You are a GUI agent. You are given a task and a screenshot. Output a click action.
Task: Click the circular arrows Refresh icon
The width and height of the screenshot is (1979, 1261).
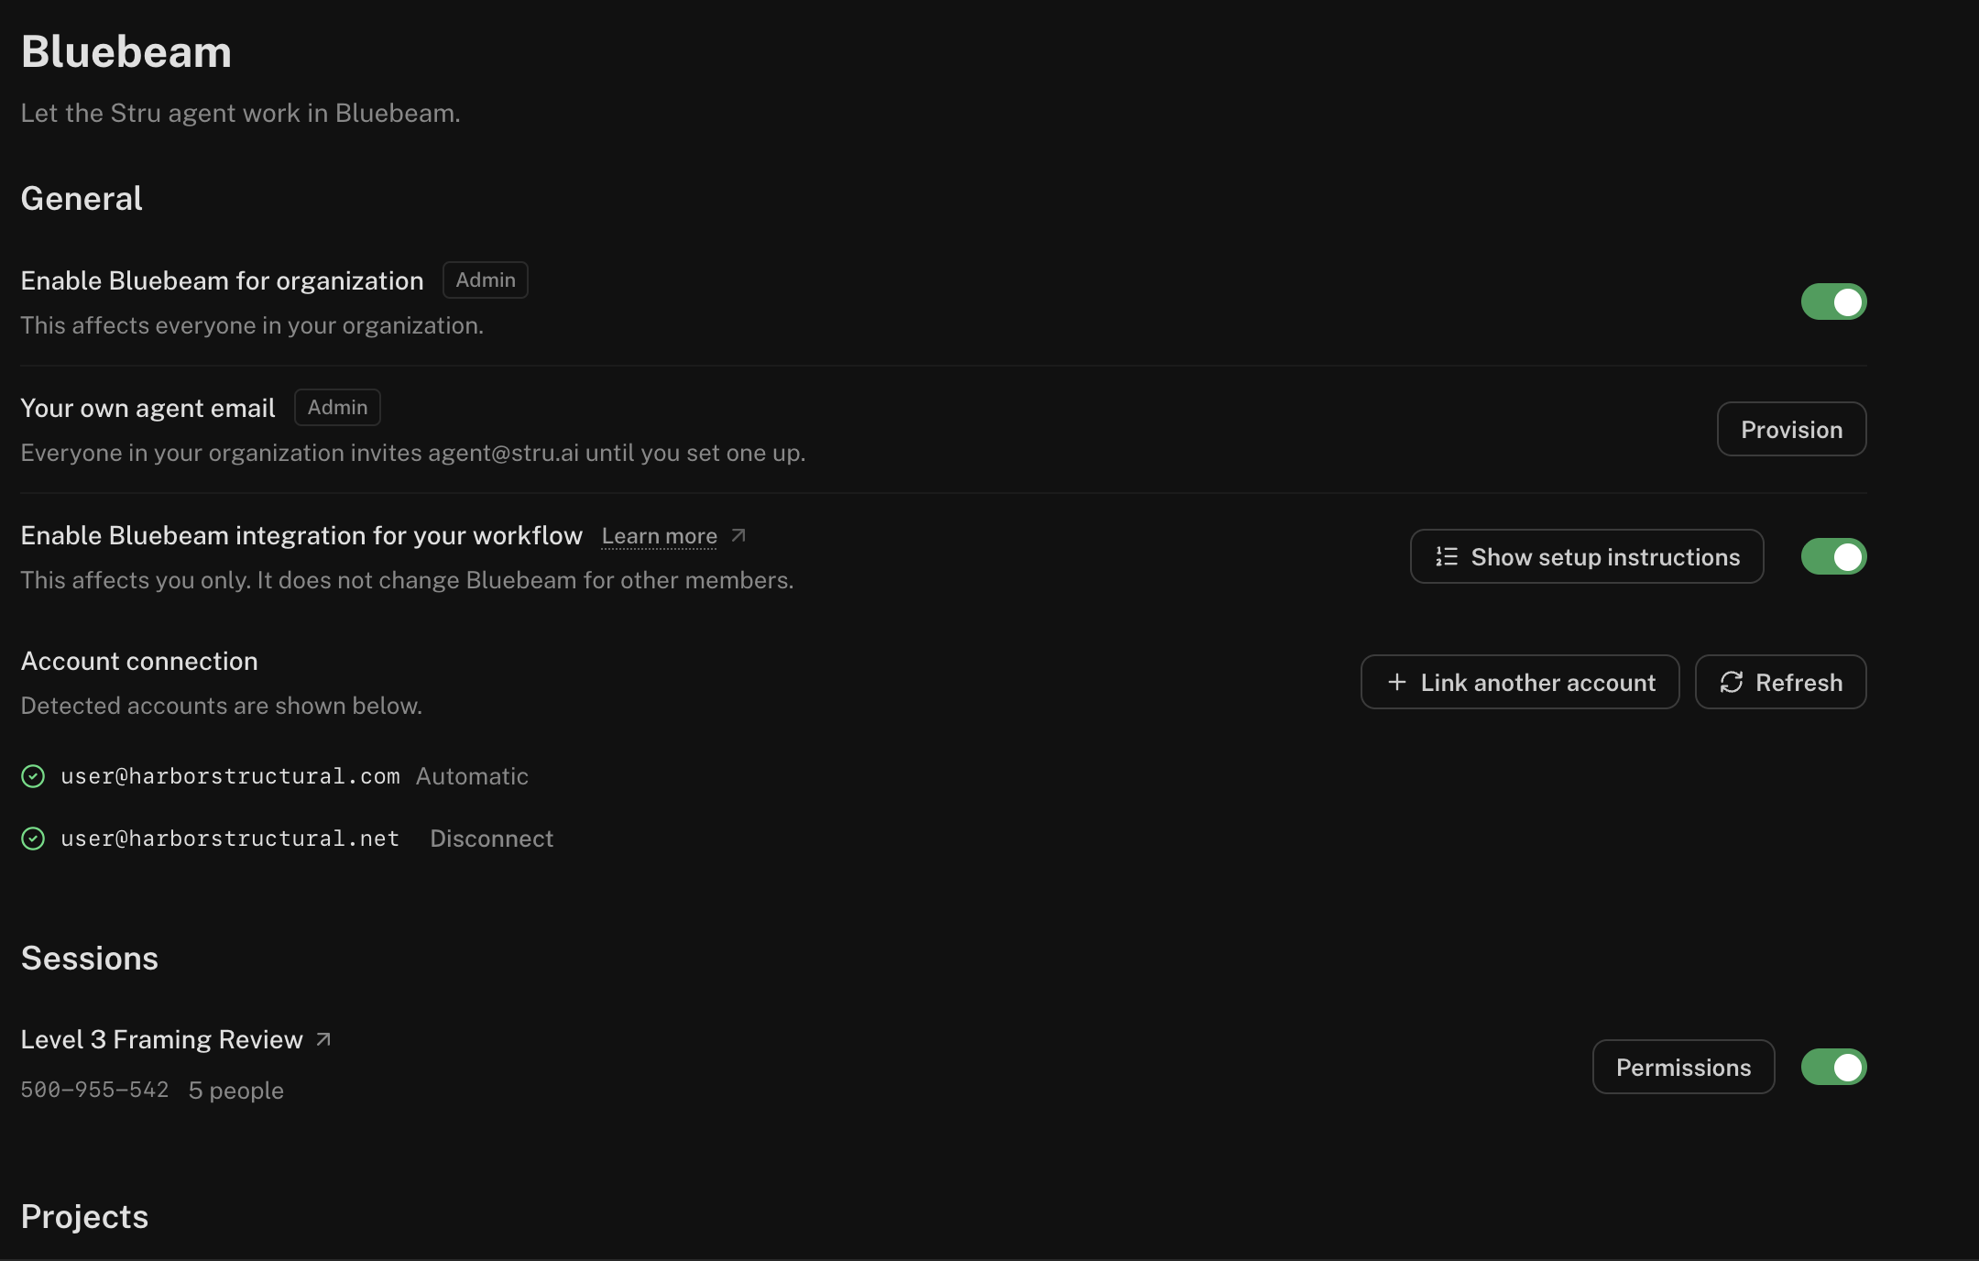click(x=1732, y=682)
